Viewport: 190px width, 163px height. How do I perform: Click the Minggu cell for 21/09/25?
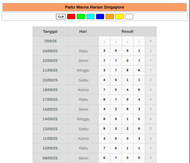pos(83,70)
